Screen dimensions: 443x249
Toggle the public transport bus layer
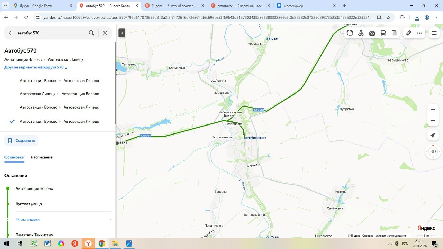pos(383,33)
